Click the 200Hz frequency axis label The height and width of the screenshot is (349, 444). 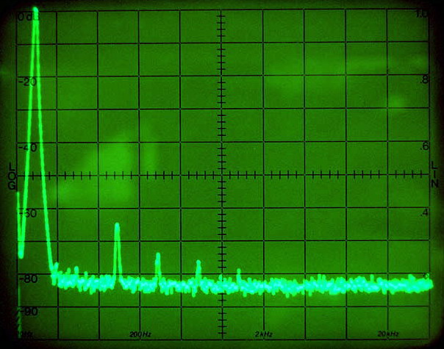[x=140, y=334]
